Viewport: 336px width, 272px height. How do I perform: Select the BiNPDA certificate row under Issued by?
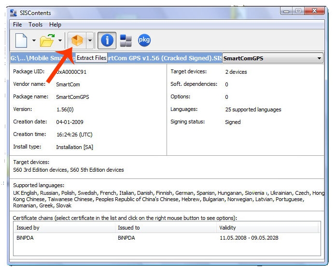pos(25,238)
